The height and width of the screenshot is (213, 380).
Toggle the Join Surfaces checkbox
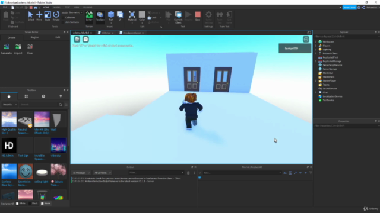point(64,22)
